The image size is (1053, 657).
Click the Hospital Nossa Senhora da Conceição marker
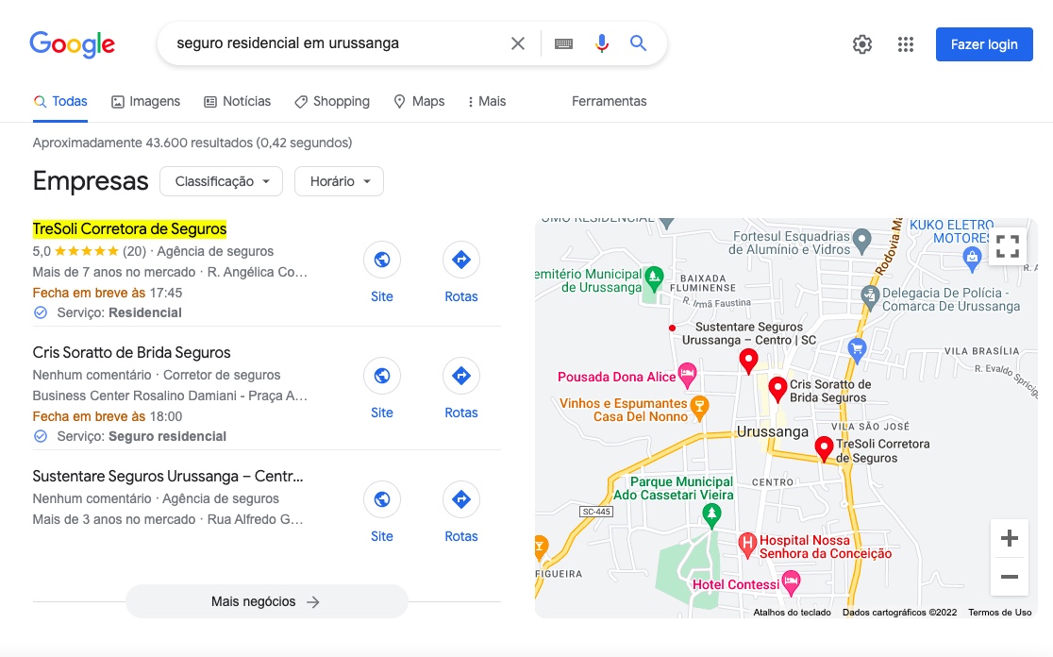click(747, 544)
